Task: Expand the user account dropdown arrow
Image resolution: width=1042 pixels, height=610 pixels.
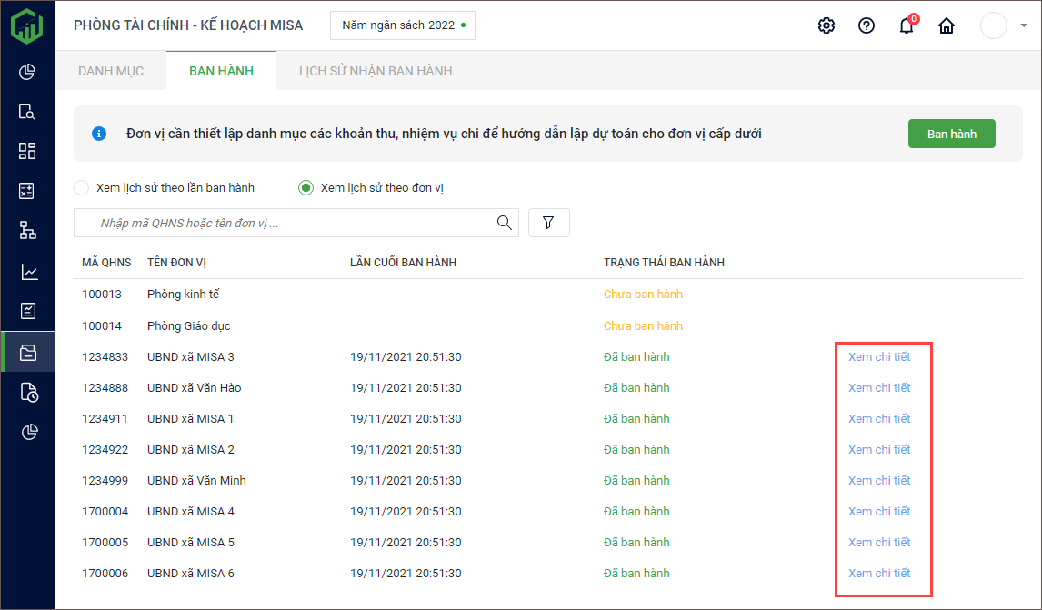Action: click(x=1024, y=25)
